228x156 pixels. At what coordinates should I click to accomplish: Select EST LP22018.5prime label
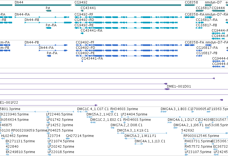click(61, 152)
